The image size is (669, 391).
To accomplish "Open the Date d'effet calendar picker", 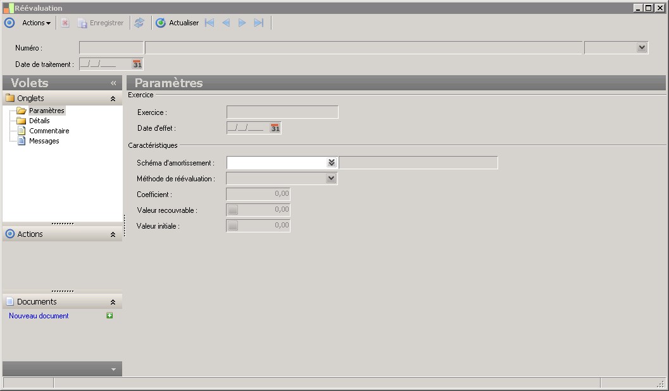I will (x=275, y=128).
